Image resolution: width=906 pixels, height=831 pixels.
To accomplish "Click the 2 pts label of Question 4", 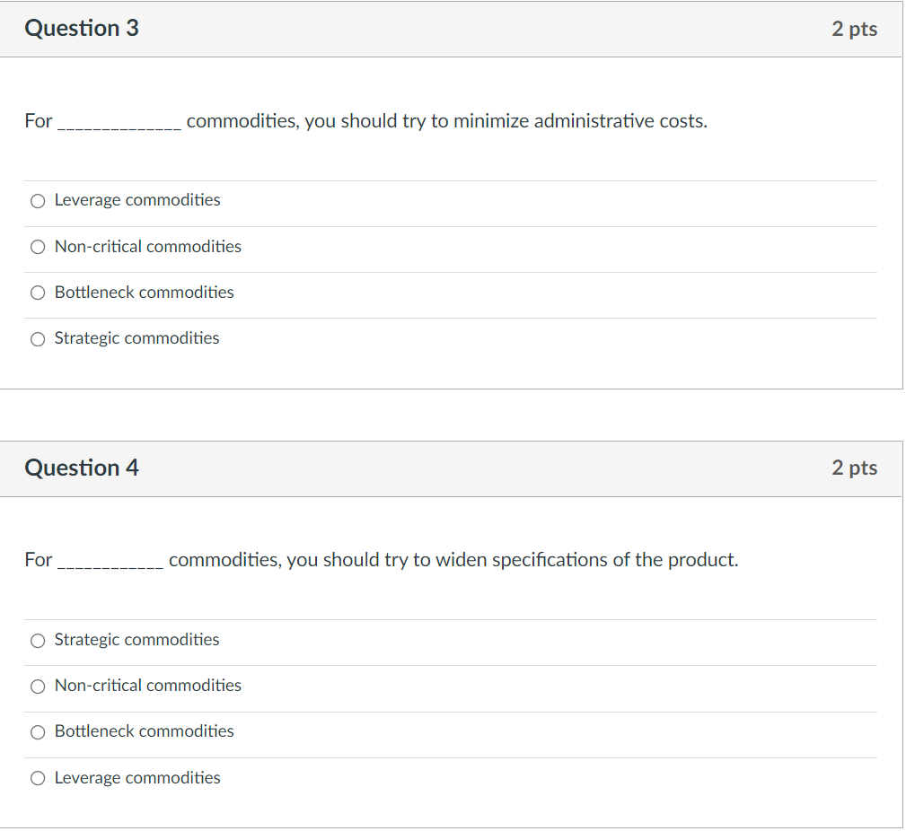I will coord(855,468).
